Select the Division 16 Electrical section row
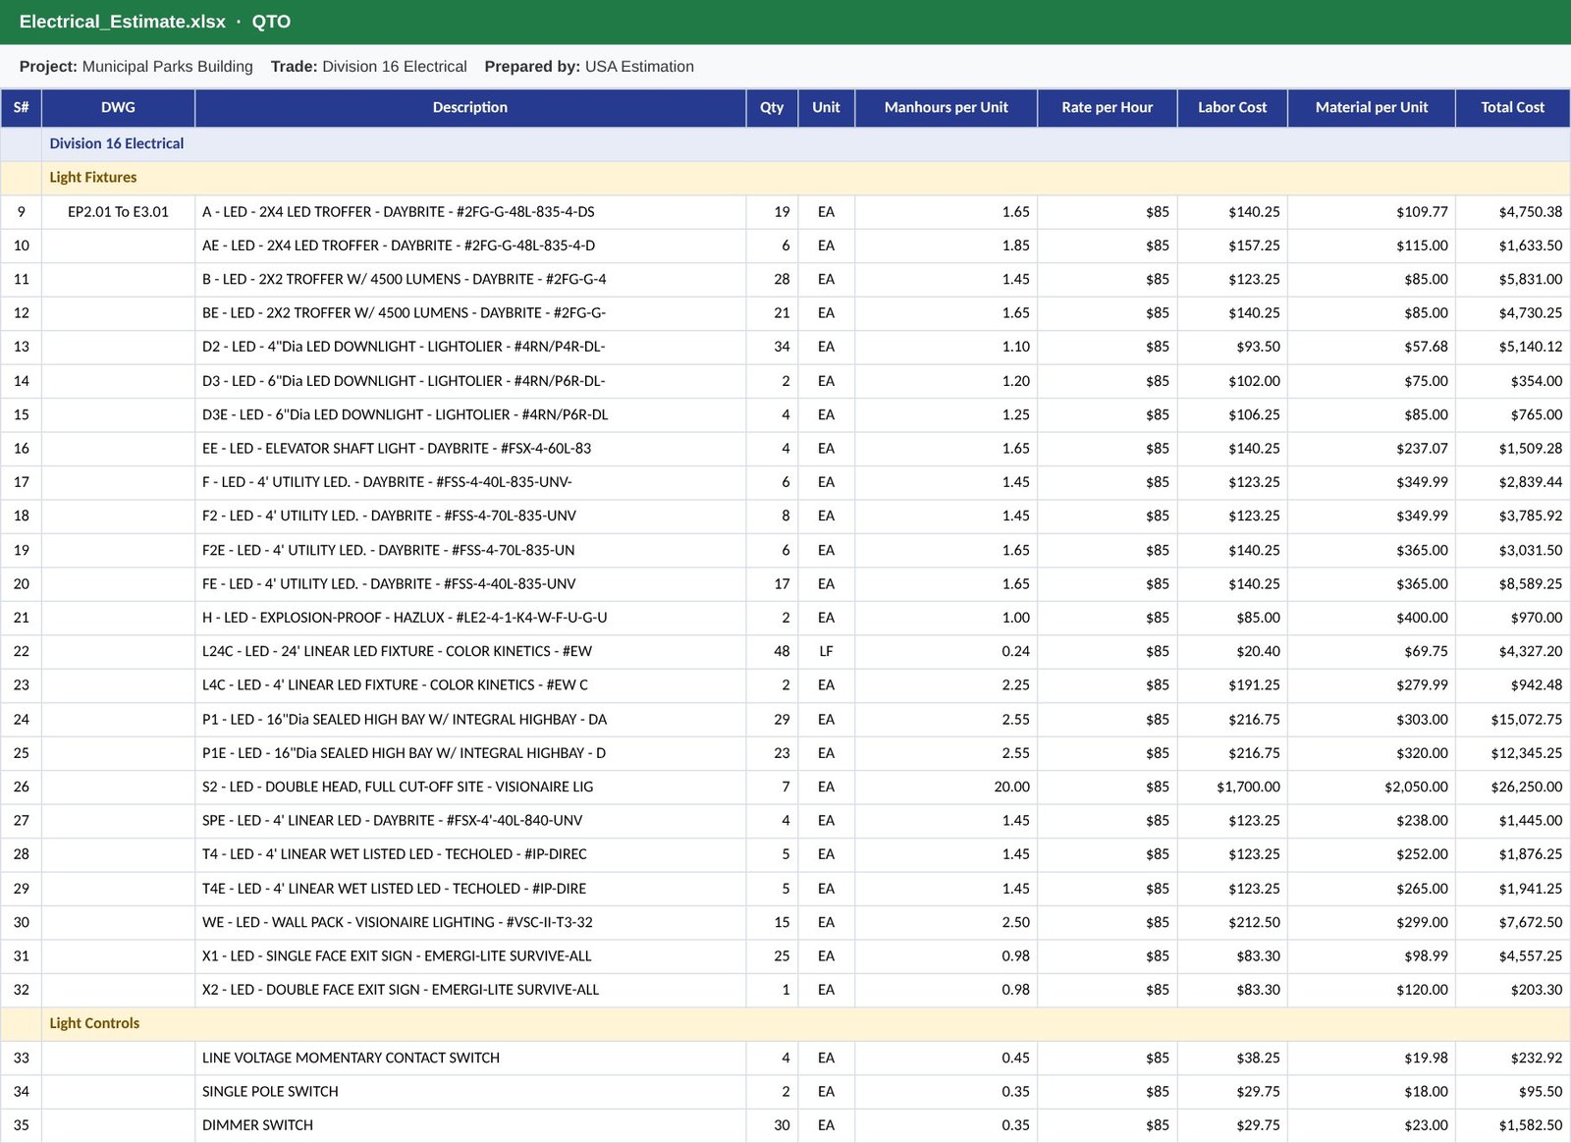The height and width of the screenshot is (1143, 1571). click(x=785, y=143)
